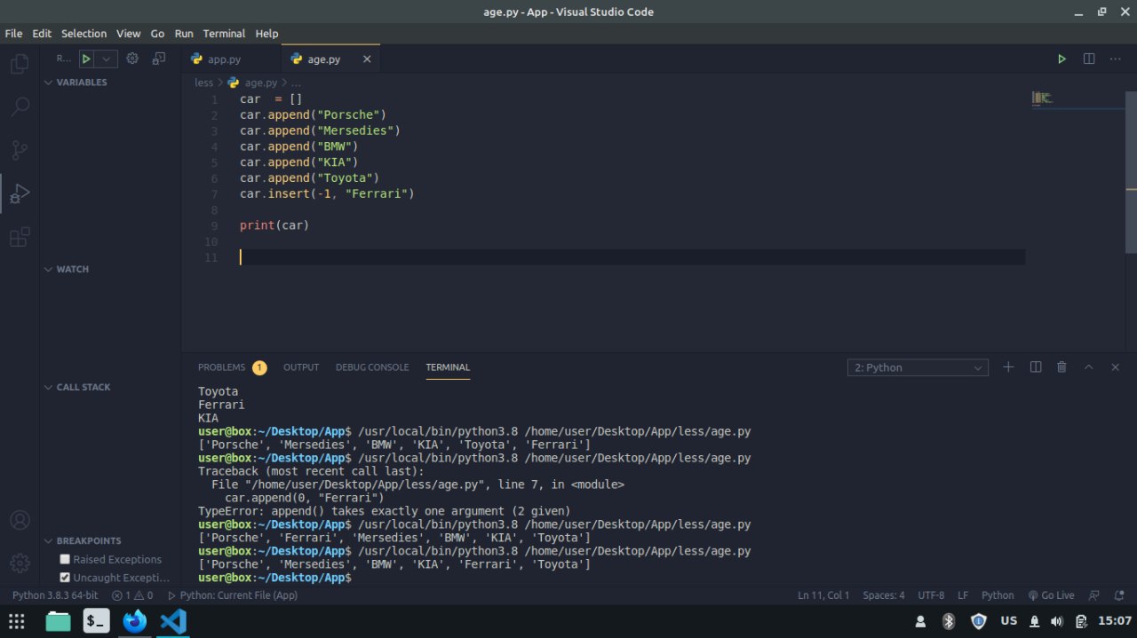1137x638 pixels.
Task: Run Python file using top-right play icon
Action: pos(1061,59)
